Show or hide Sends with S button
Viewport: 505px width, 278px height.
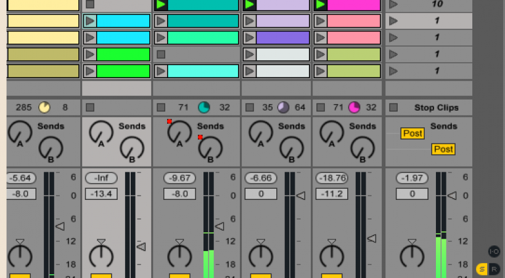(482, 268)
